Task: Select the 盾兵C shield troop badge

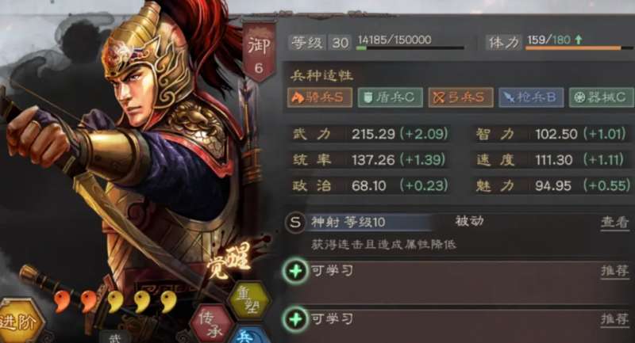Action: [x=390, y=97]
